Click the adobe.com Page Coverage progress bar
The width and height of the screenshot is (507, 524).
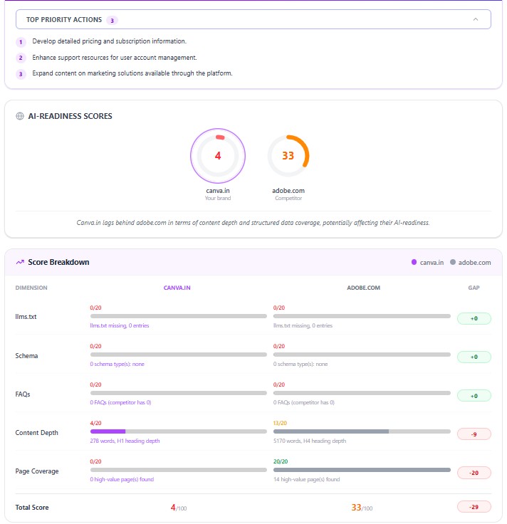click(x=362, y=470)
